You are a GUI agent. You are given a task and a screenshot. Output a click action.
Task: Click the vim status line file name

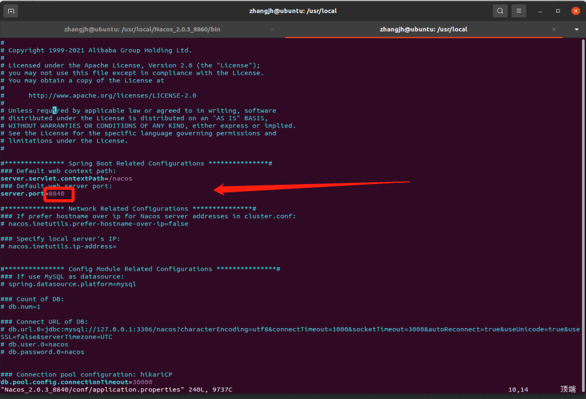tap(93, 390)
